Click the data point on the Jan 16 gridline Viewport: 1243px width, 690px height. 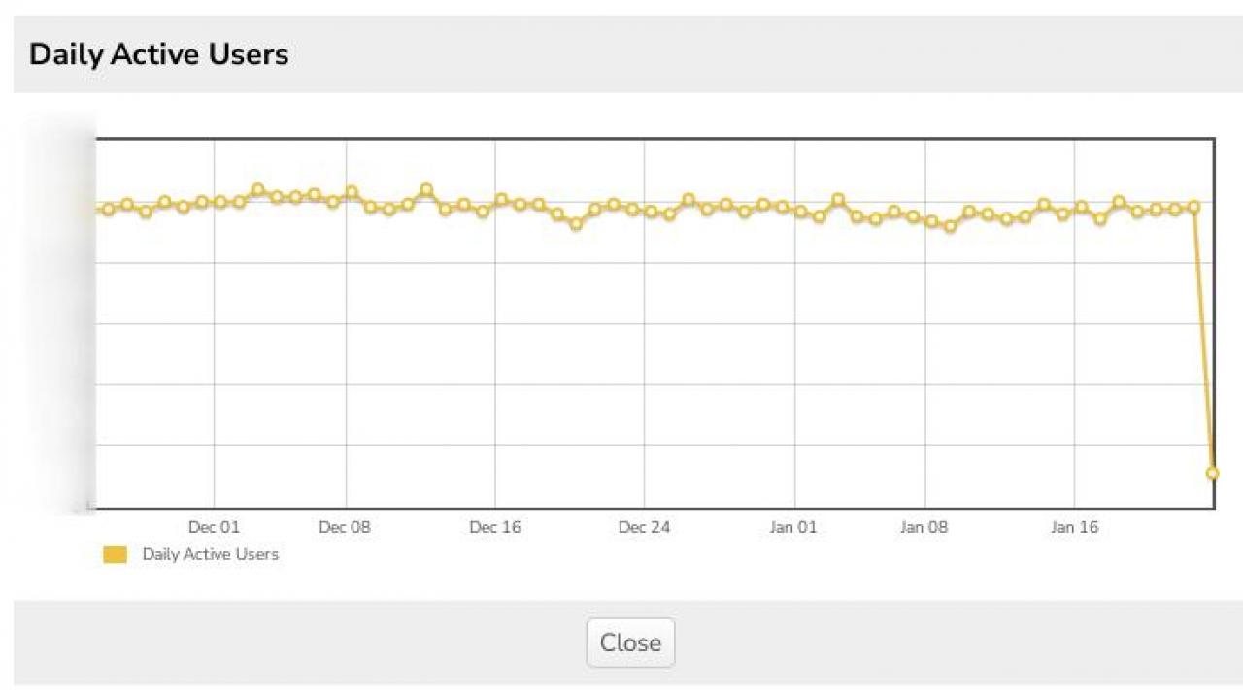(1081, 207)
